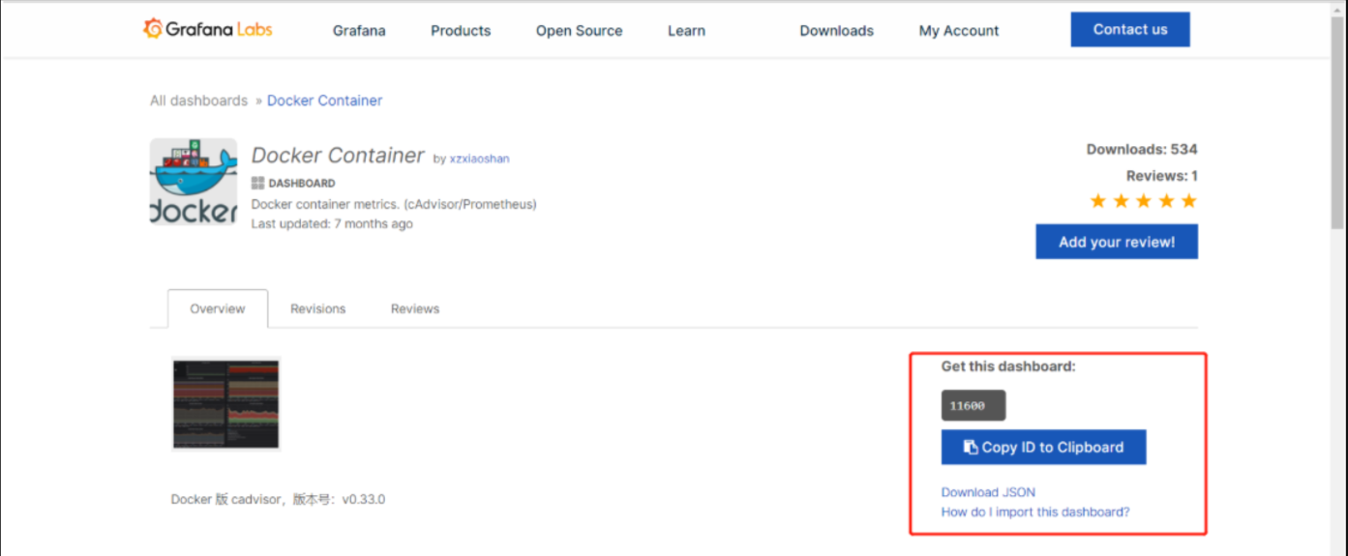Click Add your review! button

coord(1117,242)
